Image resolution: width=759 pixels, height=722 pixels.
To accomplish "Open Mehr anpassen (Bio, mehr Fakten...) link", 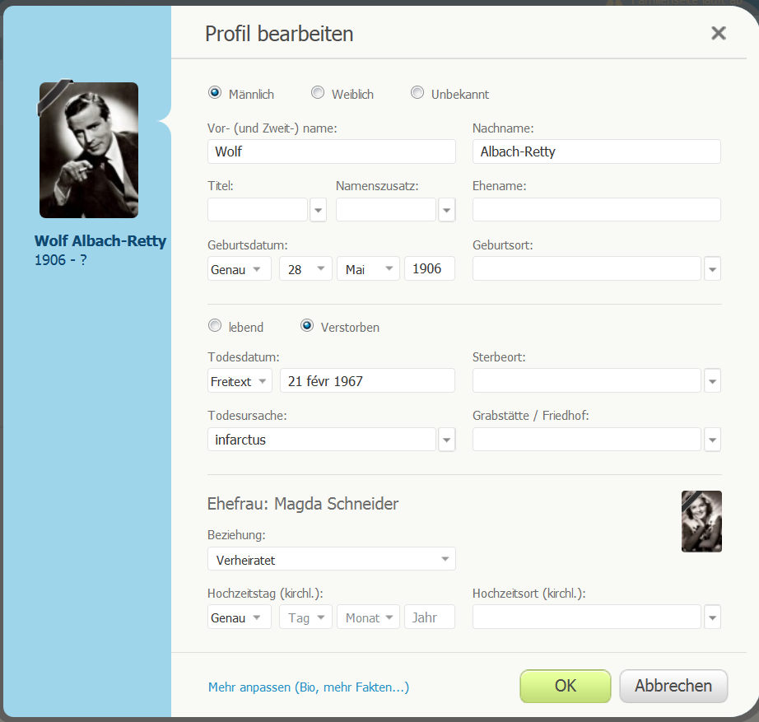I will [309, 687].
